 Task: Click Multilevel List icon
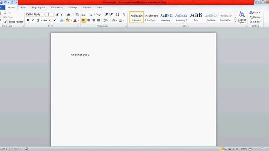(x=98, y=14)
